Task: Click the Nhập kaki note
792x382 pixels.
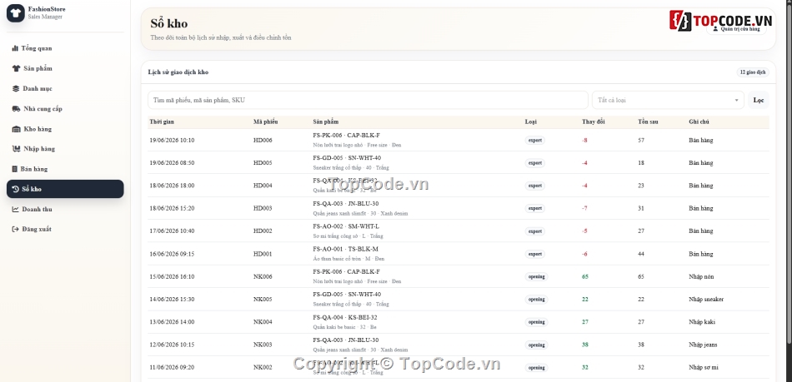Action: [702, 322]
